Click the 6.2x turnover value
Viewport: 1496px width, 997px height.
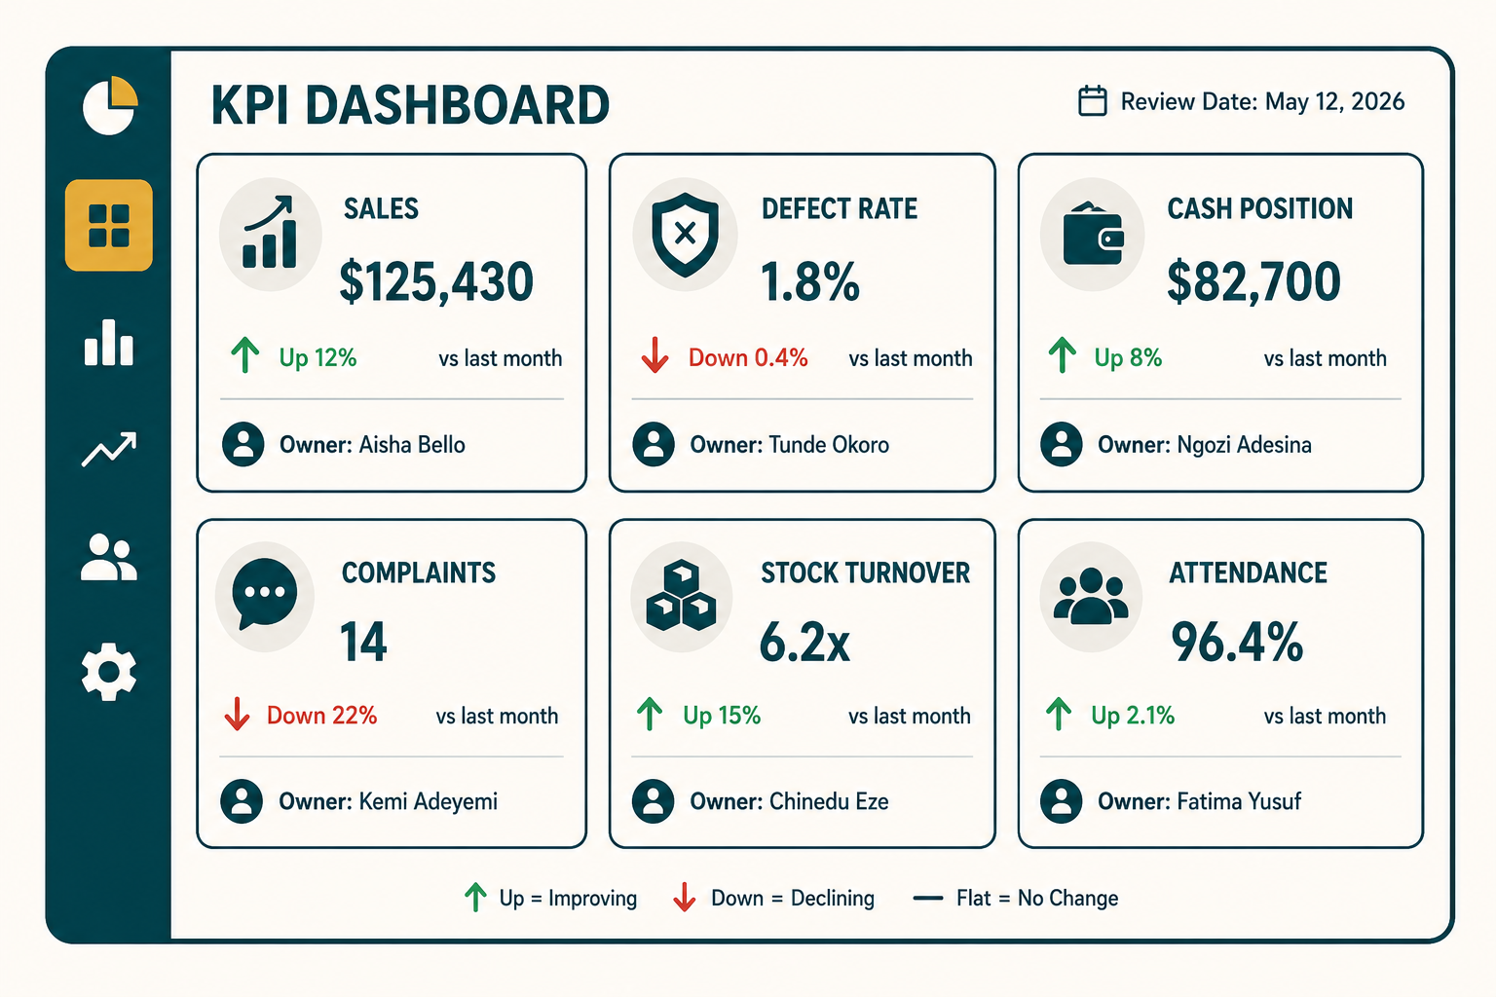[x=804, y=643]
